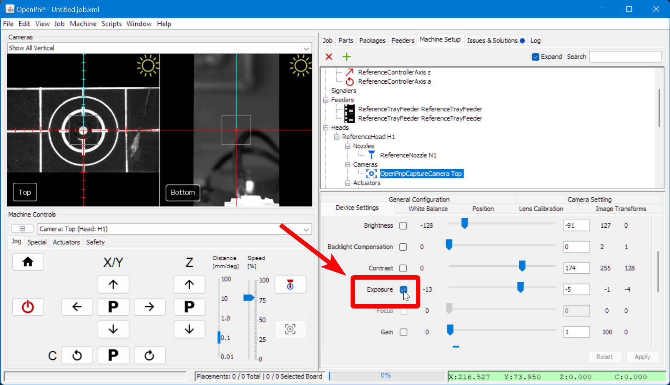Screen dimensions: 670x385
Task: Rotate counterclockwise with the left rotation arrow
Action: tap(77, 355)
